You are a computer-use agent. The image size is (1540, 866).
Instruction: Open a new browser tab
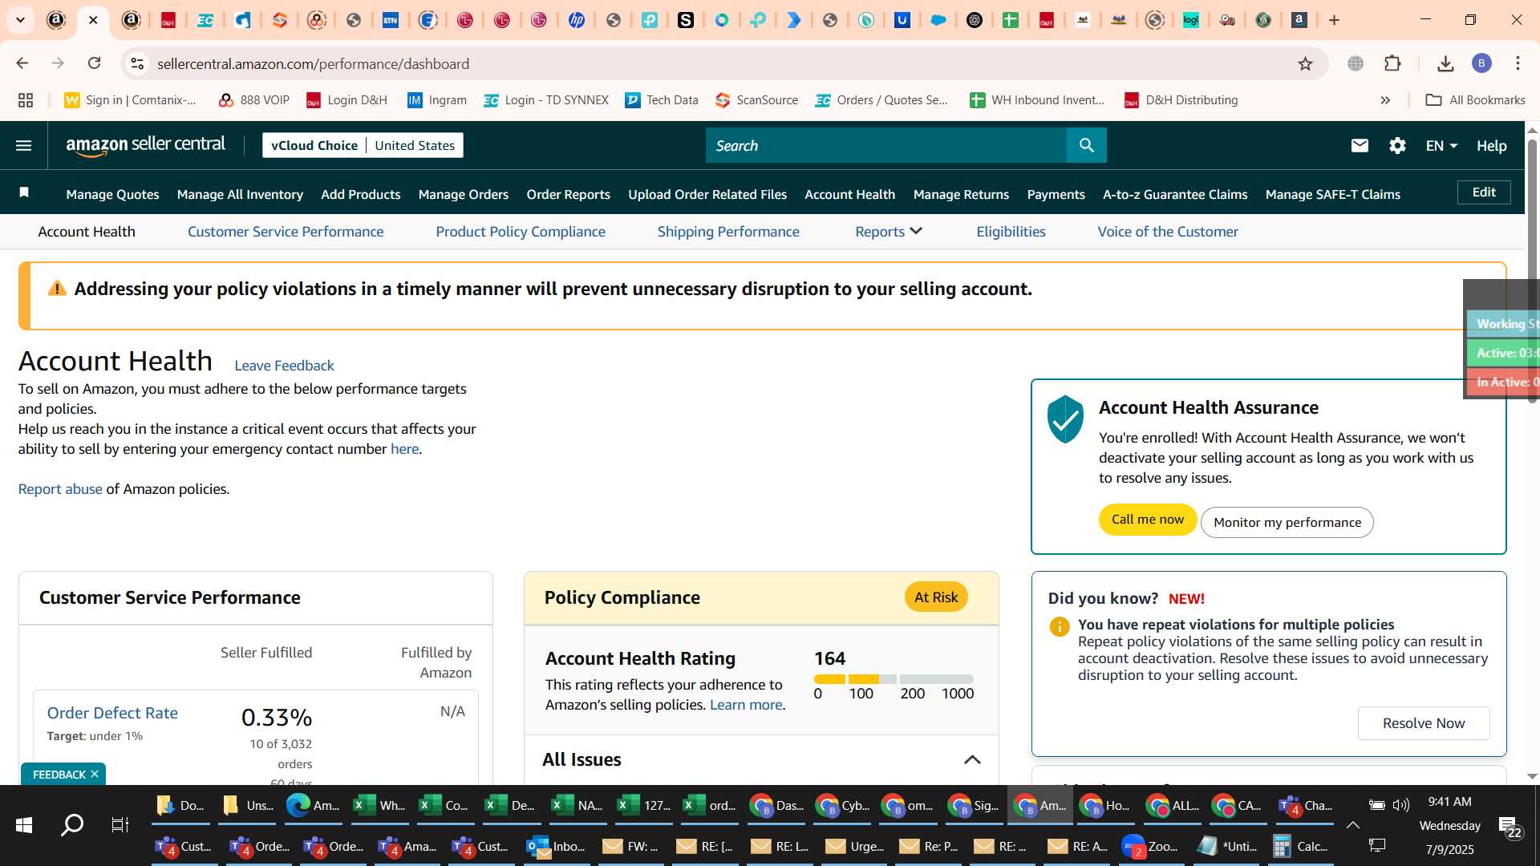[1335, 20]
